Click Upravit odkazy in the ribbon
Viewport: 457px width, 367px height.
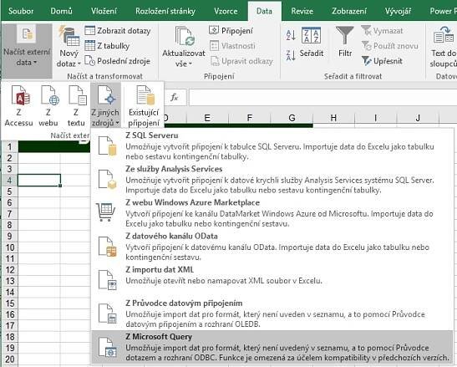tap(241, 61)
